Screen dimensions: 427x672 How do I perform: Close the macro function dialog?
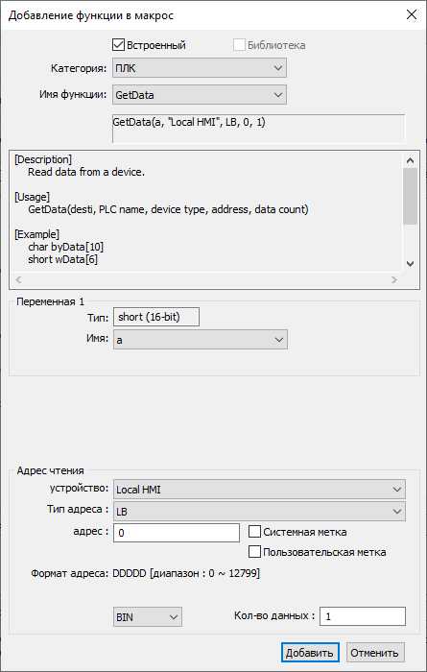pyautogui.click(x=411, y=14)
